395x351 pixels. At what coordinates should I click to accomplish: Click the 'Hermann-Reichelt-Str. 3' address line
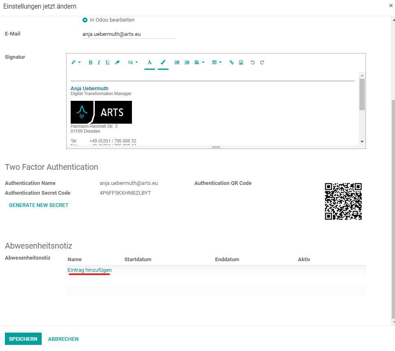tap(94, 126)
